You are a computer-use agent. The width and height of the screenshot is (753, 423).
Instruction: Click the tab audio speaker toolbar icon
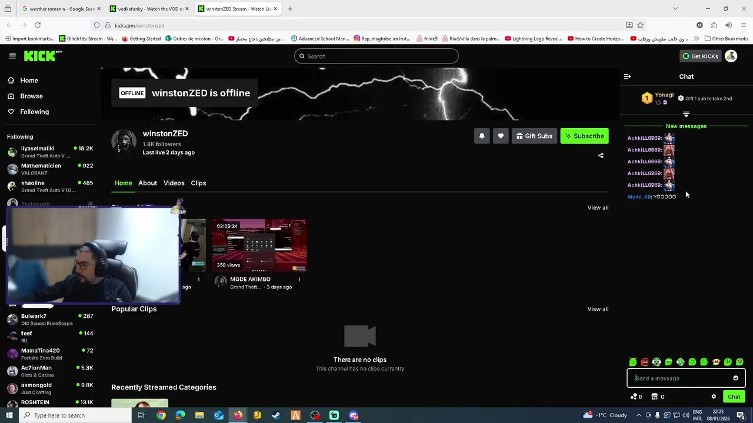point(728,25)
